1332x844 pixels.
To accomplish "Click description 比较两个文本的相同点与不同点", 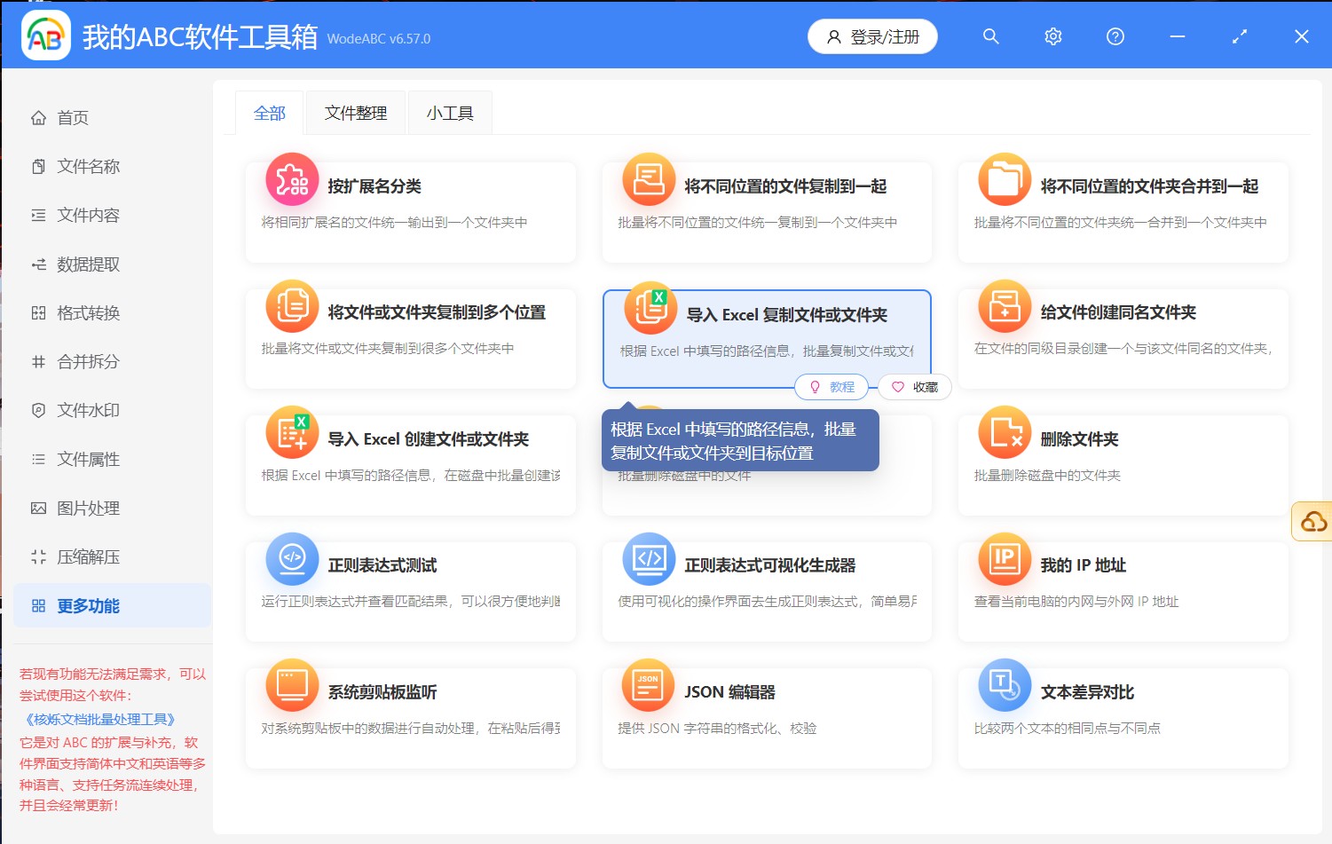I will 1068,729.
